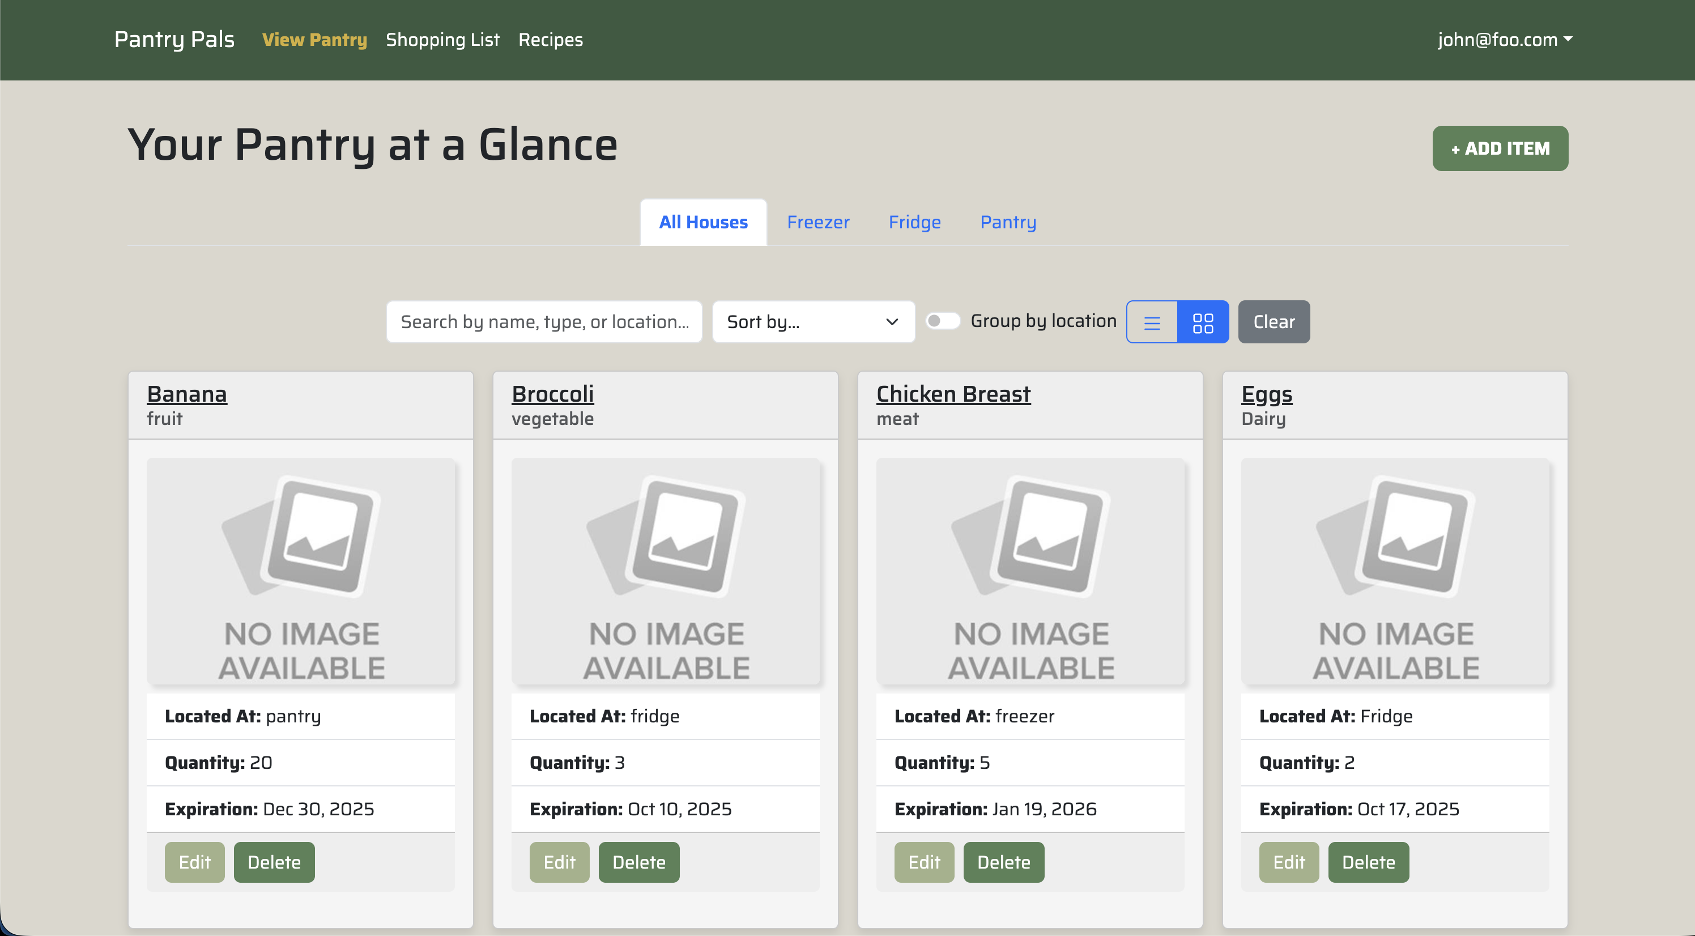Toggle Group by location switch

coord(942,321)
